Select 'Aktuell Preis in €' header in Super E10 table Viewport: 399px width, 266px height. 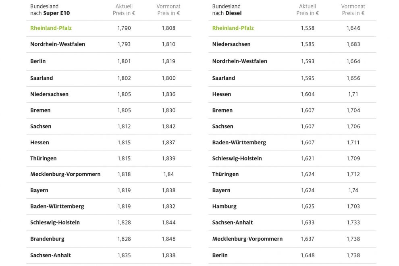pyautogui.click(x=124, y=10)
